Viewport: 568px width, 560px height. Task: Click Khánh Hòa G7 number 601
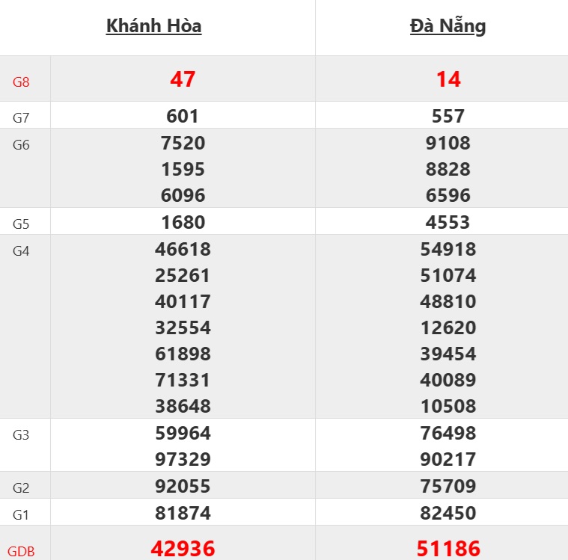183,116
